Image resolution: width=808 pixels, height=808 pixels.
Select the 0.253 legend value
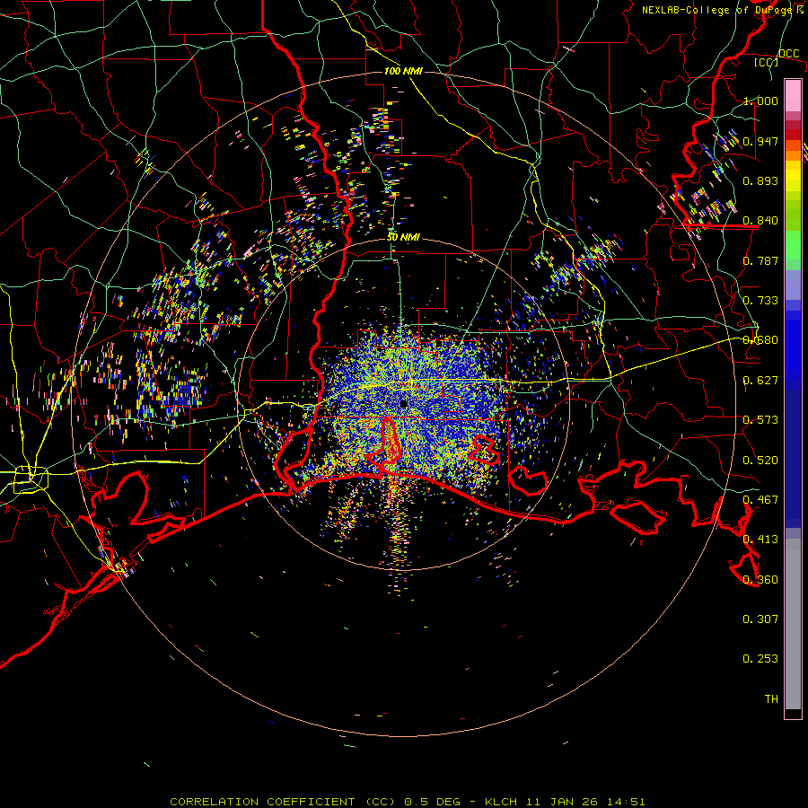[x=760, y=659]
